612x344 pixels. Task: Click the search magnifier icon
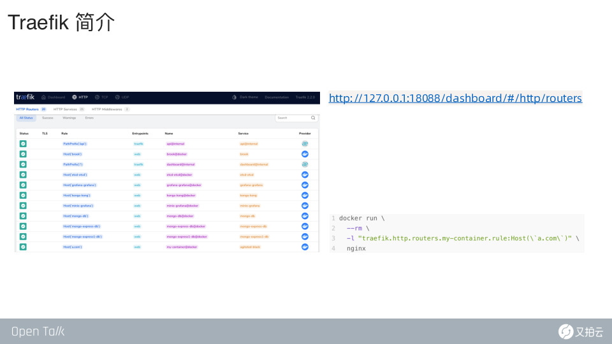point(313,118)
